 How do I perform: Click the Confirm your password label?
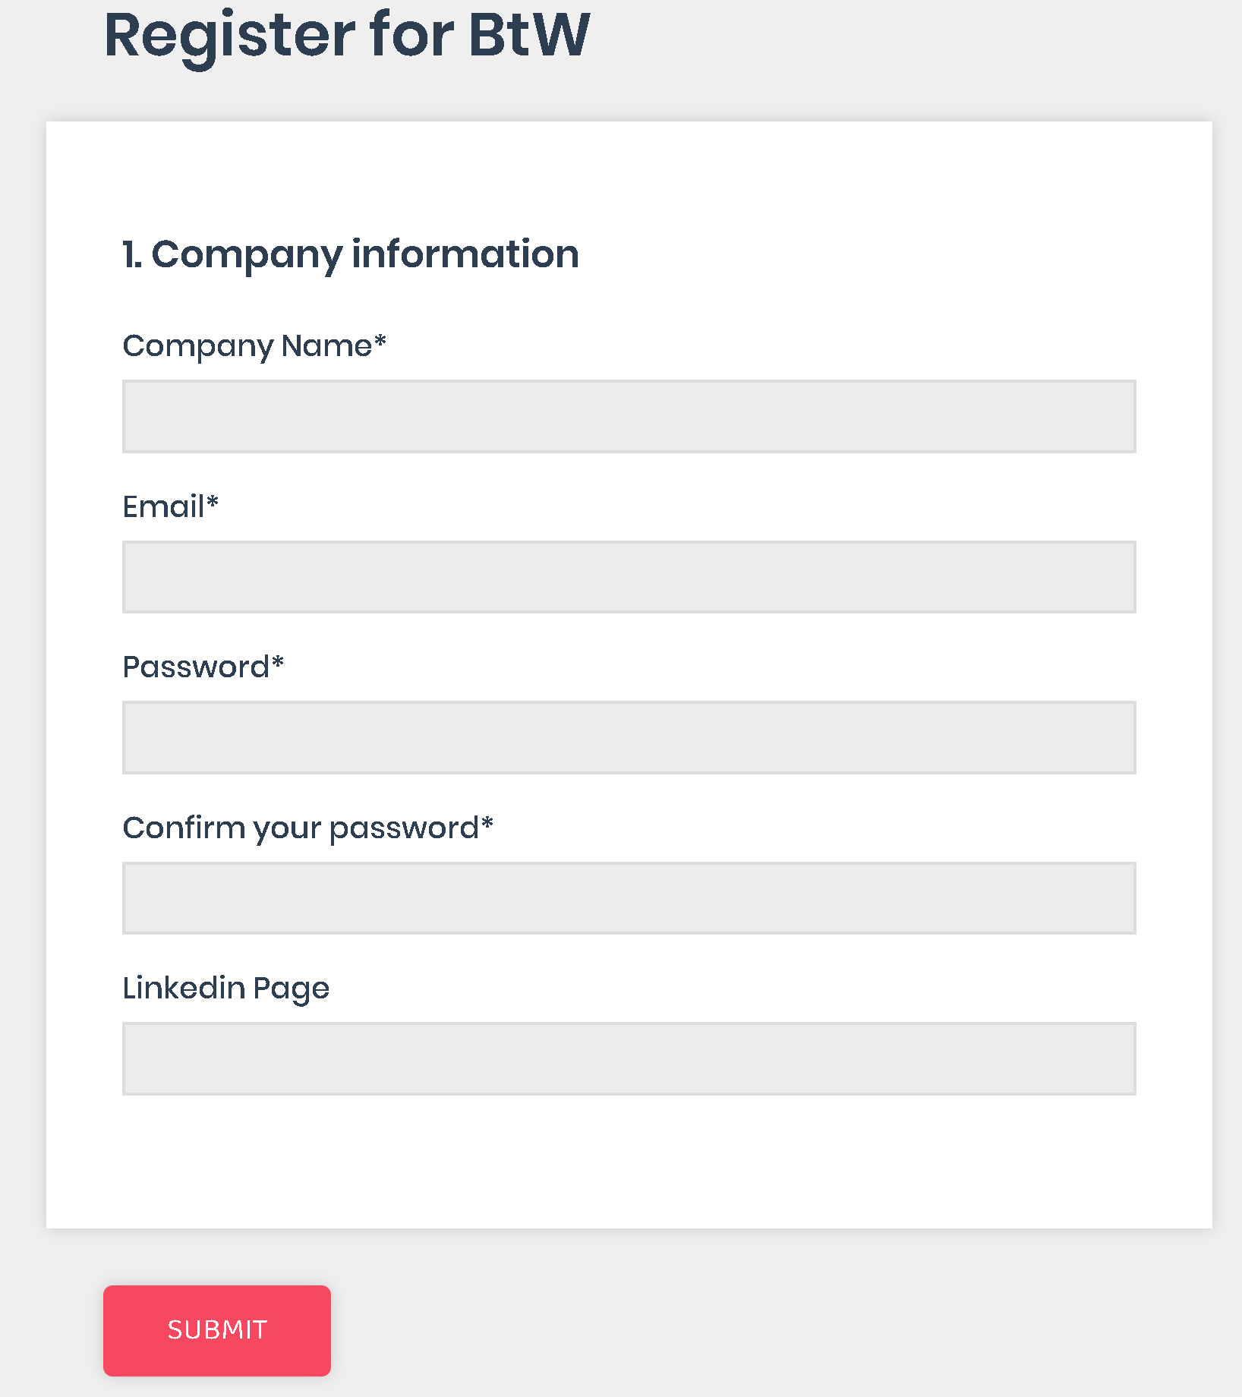click(301, 828)
